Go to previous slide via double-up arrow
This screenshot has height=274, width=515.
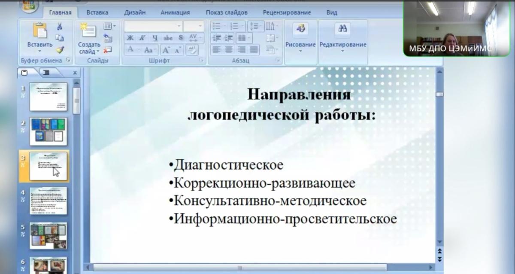[439, 252]
